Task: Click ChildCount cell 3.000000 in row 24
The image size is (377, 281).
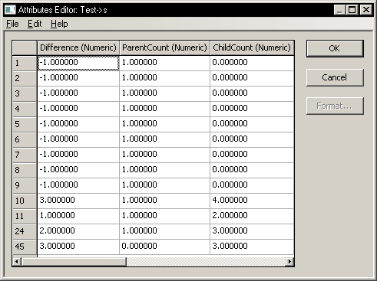Action: pos(252,231)
